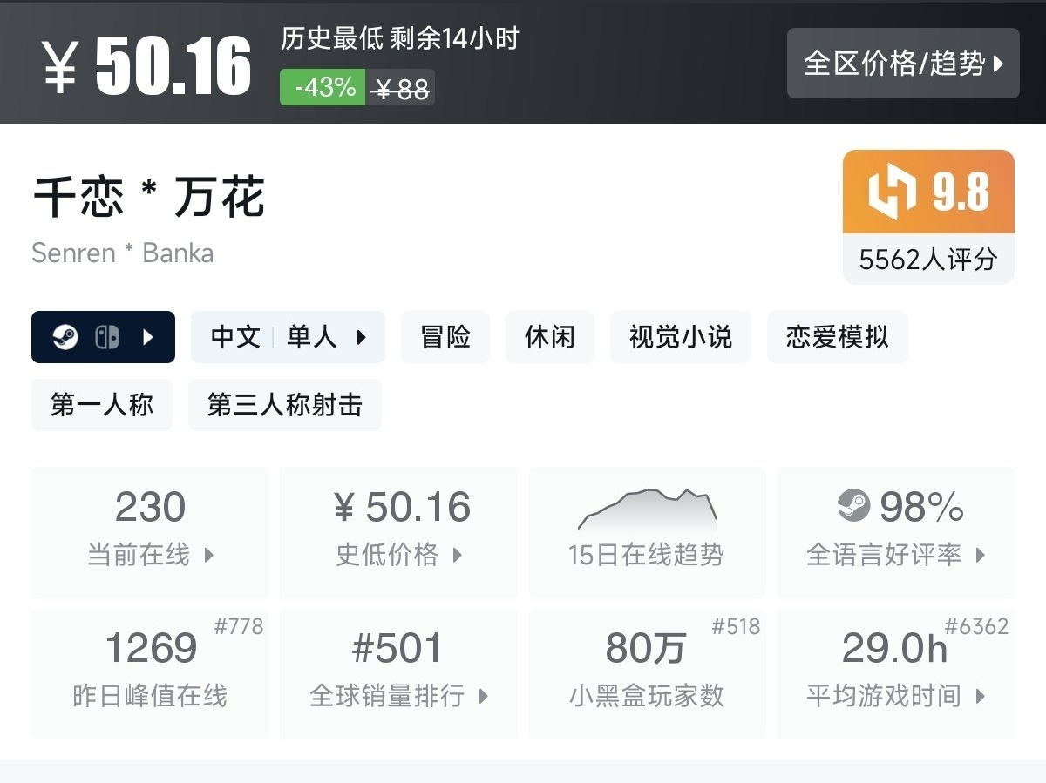The image size is (1046, 783).
Task: Open the 恋爱模拟 dating sim tag
Action: [x=838, y=337]
